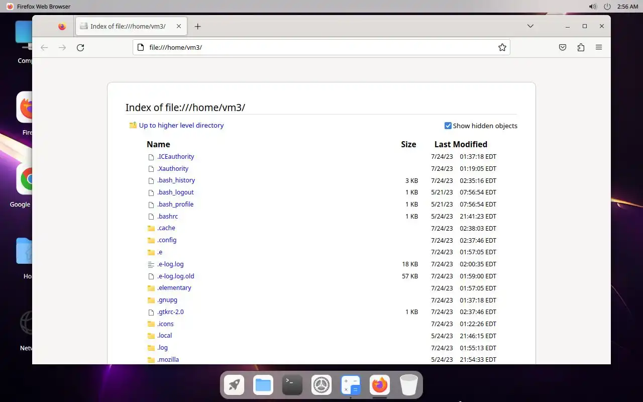Open the Trash icon in the dock

click(409, 385)
